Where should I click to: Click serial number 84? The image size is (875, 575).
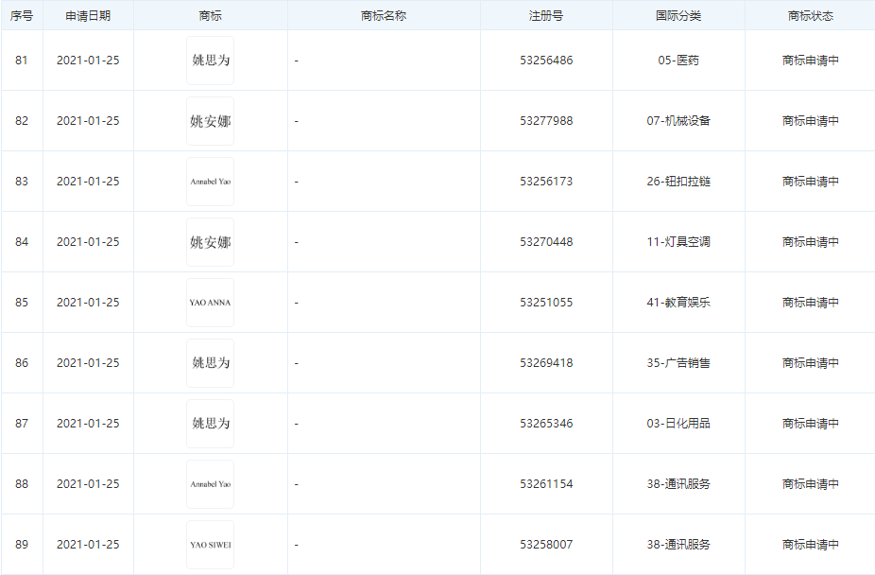point(21,242)
